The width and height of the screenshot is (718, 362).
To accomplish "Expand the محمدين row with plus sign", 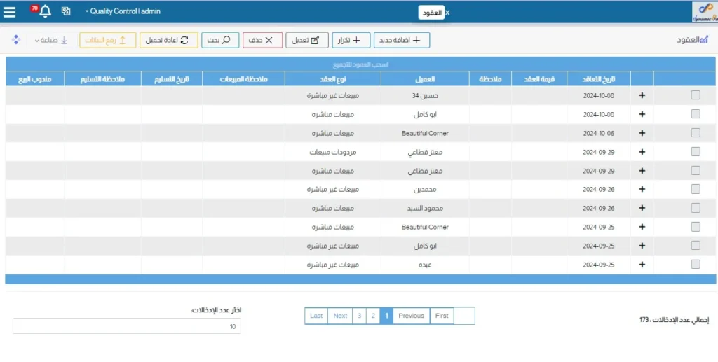I will (642, 189).
